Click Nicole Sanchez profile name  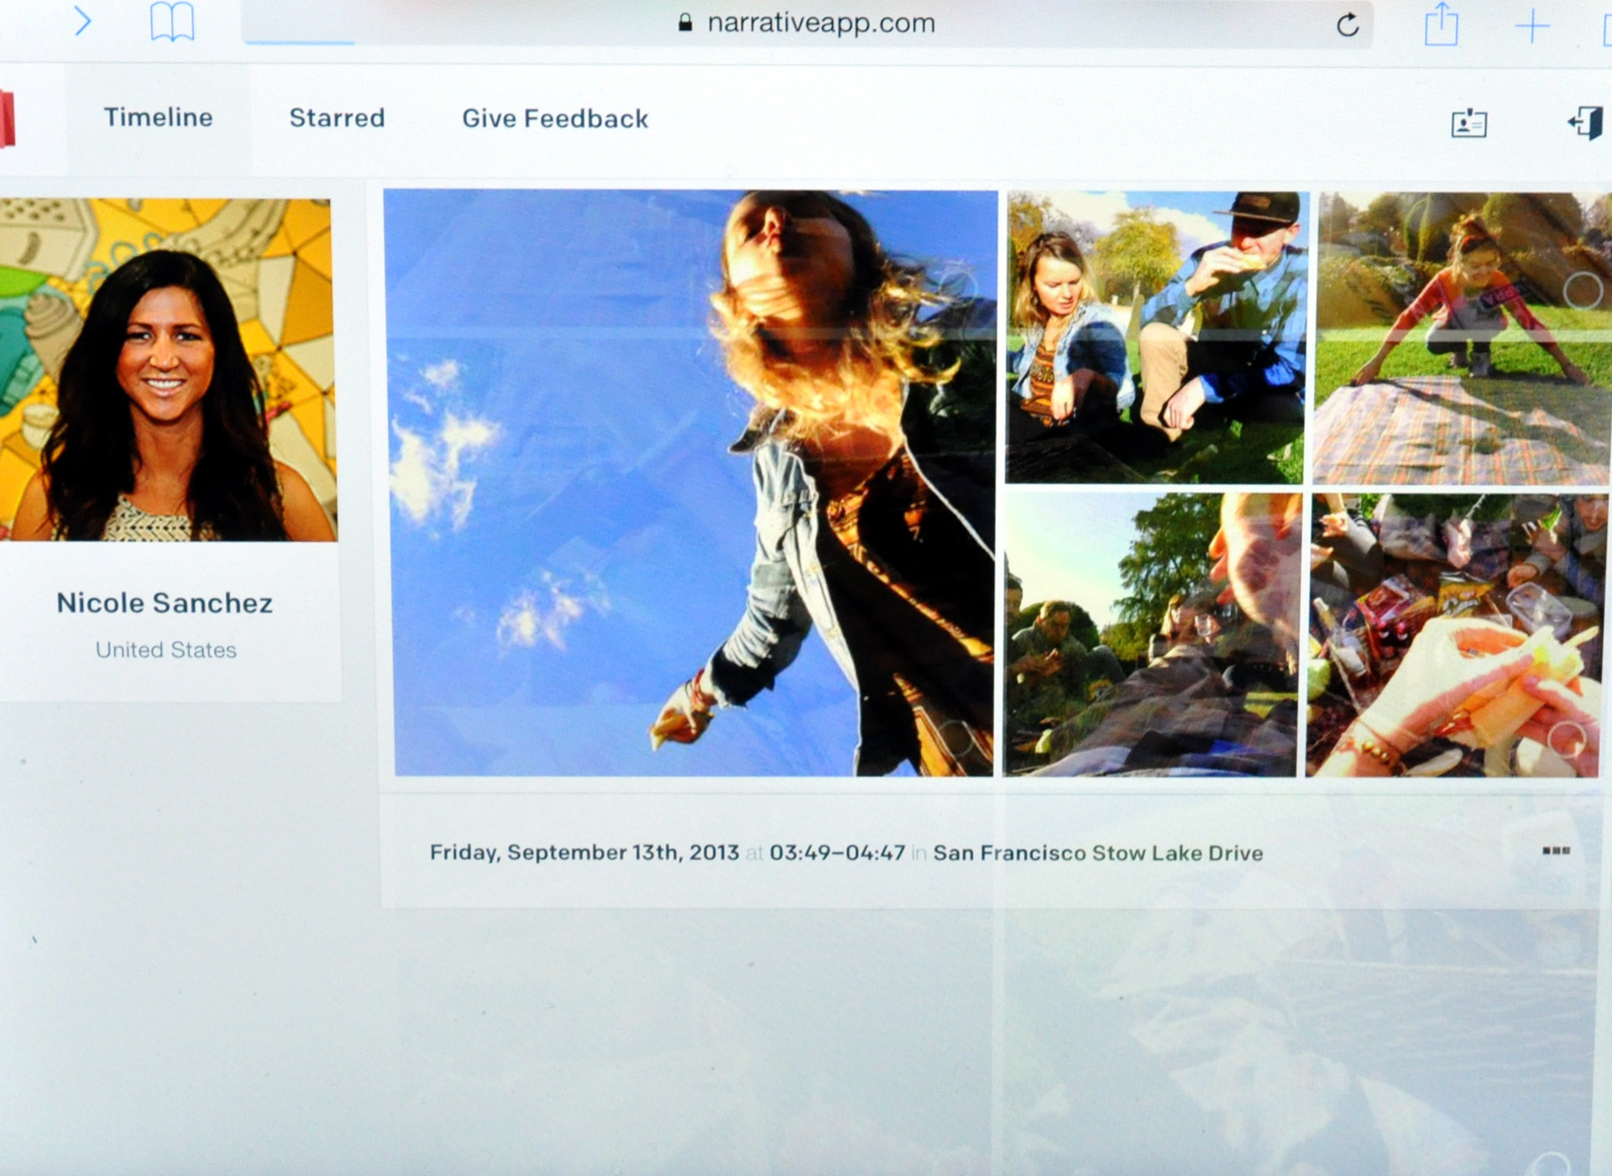pyautogui.click(x=165, y=603)
